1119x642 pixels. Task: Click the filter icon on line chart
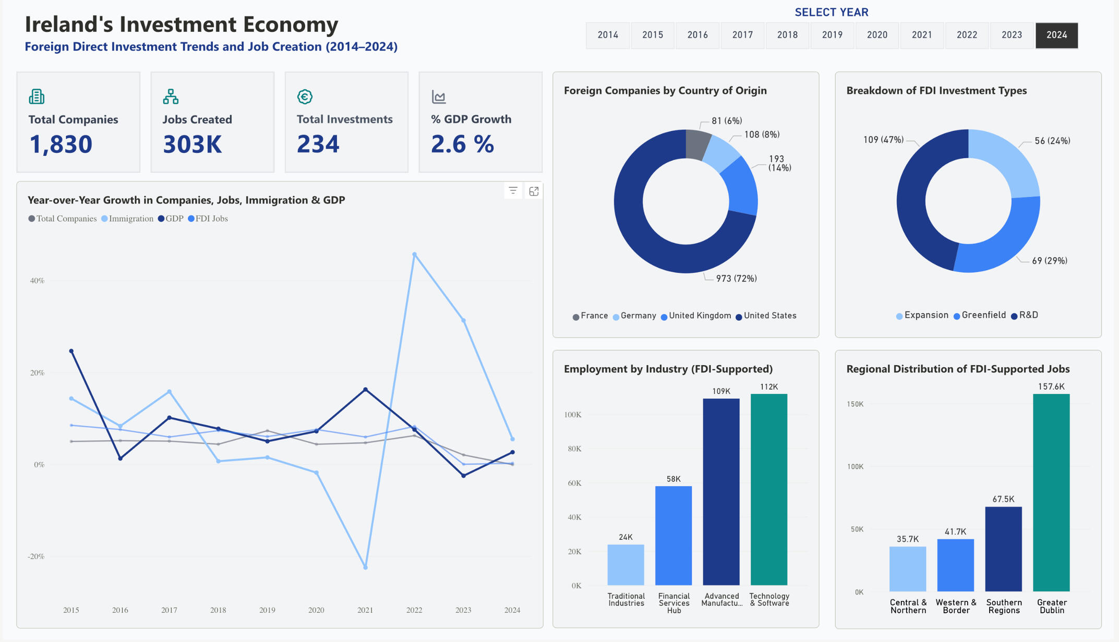513,191
